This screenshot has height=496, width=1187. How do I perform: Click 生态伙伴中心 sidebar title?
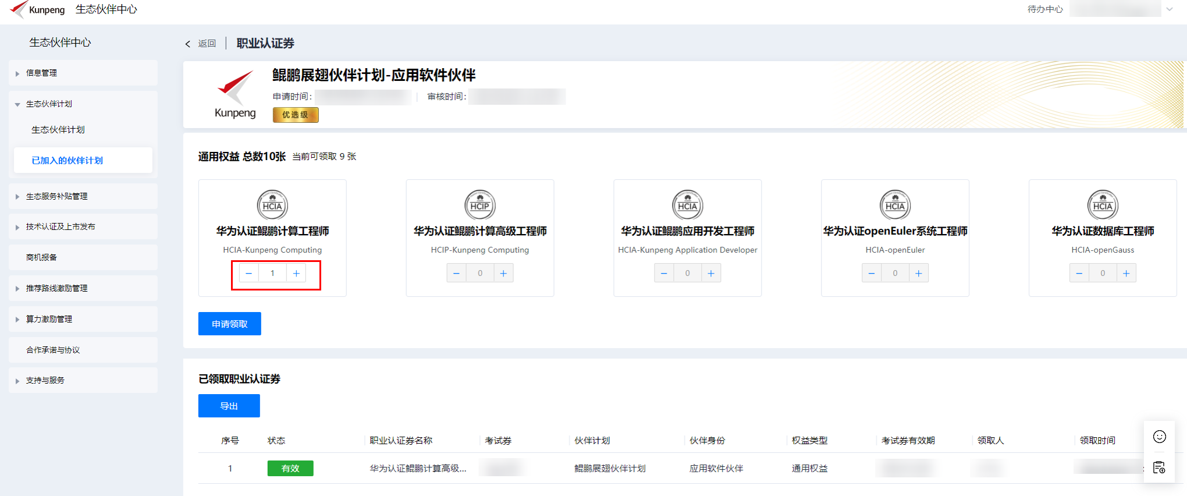coord(60,42)
